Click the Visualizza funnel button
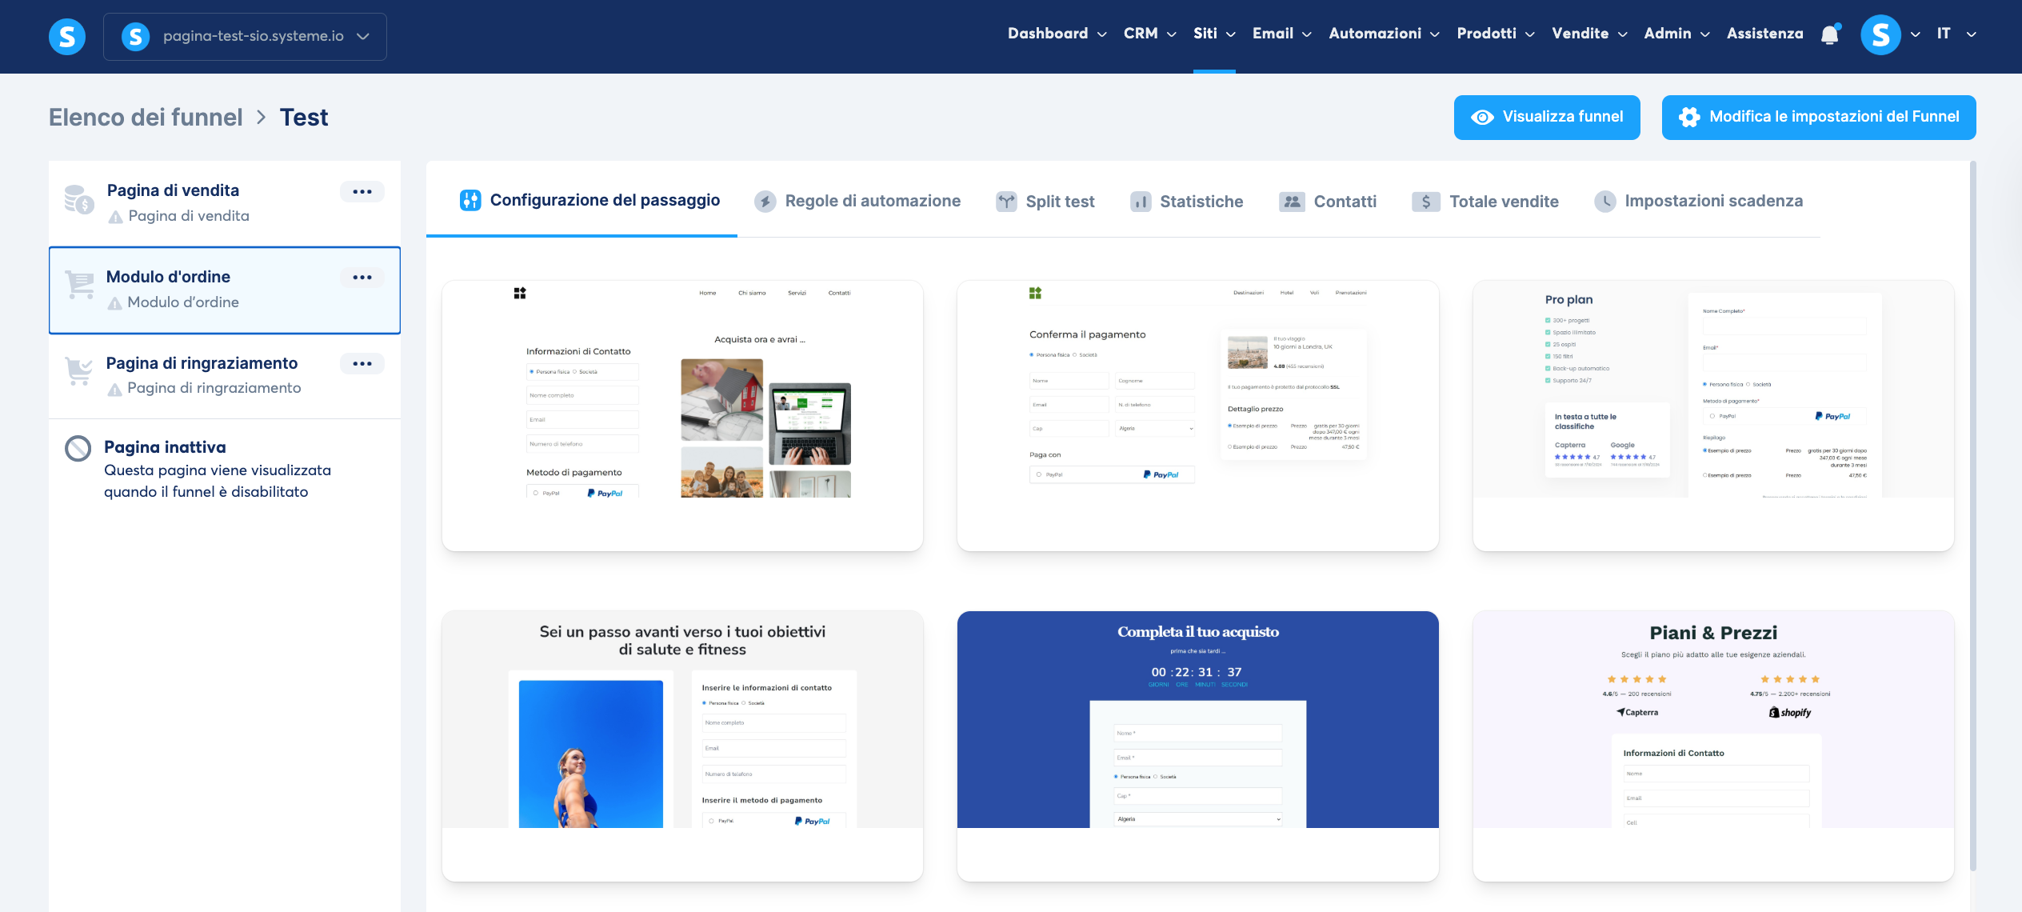Image resolution: width=2022 pixels, height=912 pixels. pyautogui.click(x=1546, y=117)
